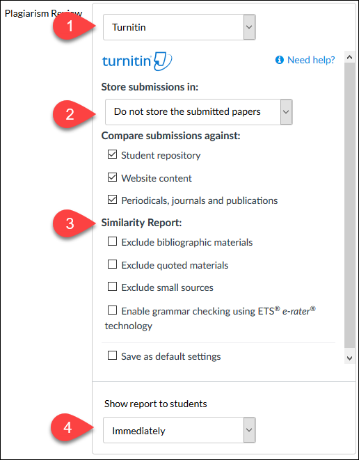
Task: Click the Turnitin settings scrollbar thumb
Action: pyautogui.click(x=349, y=205)
